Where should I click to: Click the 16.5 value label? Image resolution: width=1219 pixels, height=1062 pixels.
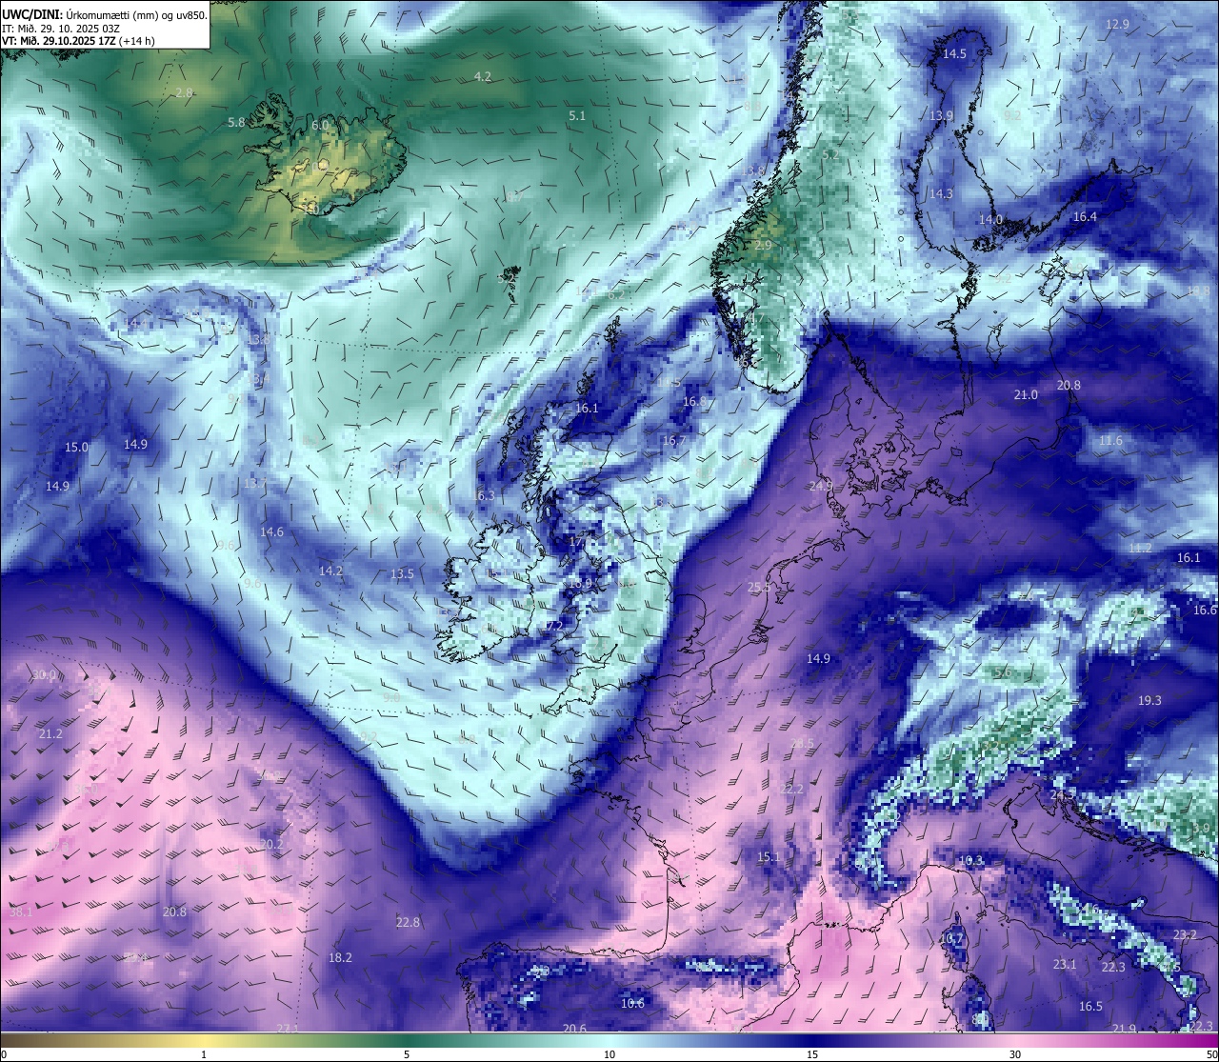(x=1090, y=1007)
